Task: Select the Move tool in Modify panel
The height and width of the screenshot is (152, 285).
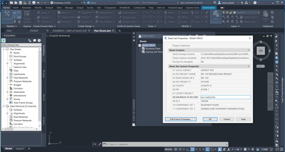Action: (169, 12)
